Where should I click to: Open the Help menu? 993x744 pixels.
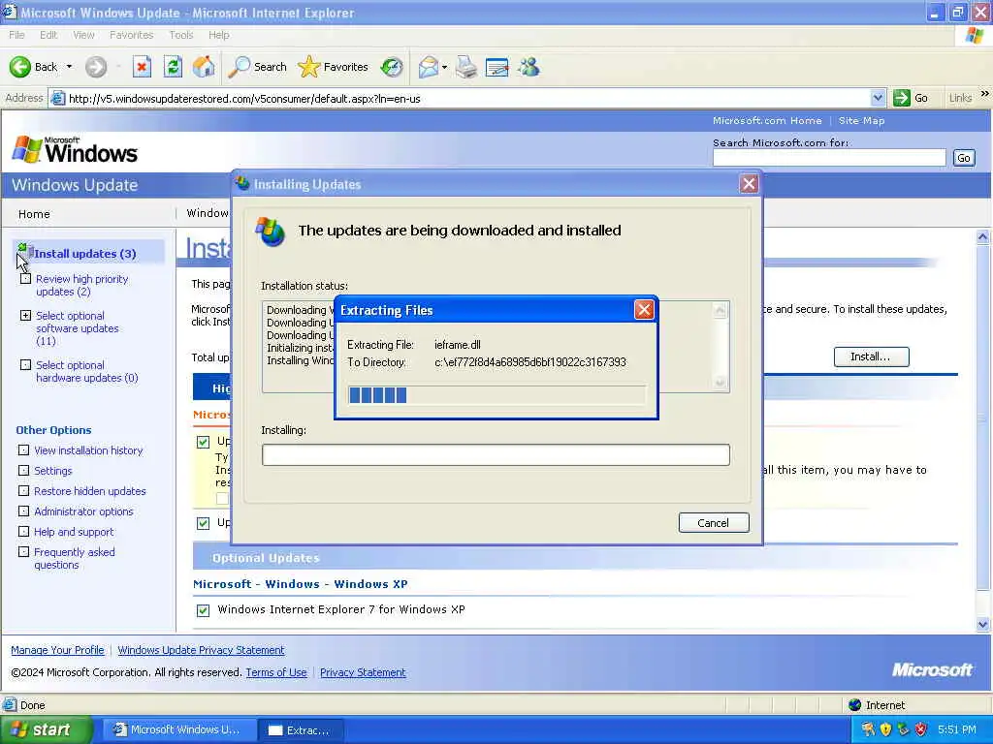pyautogui.click(x=218, y=35)
